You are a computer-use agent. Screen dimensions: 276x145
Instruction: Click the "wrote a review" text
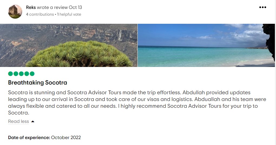pyautogui.click(x=52, y=7)
